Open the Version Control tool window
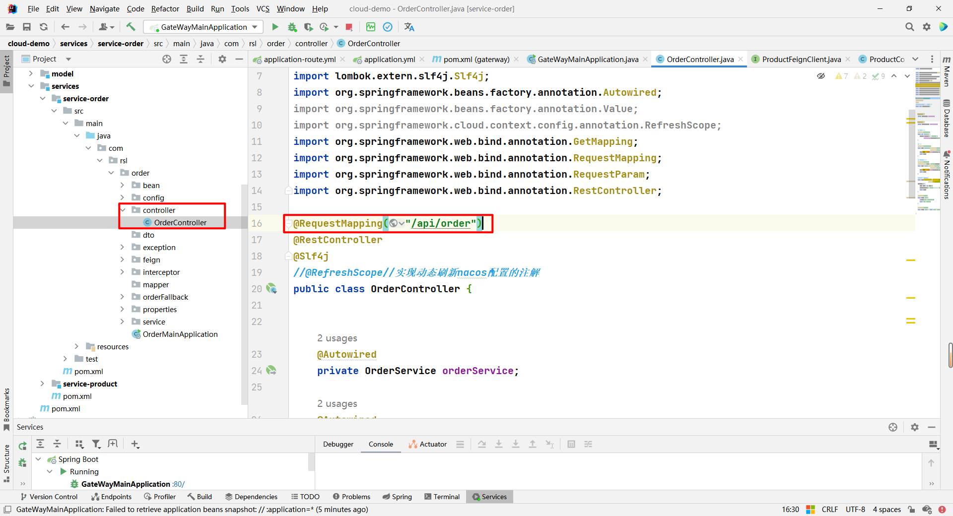The height and width of the screenshot is (516, 953). (49, 497)
